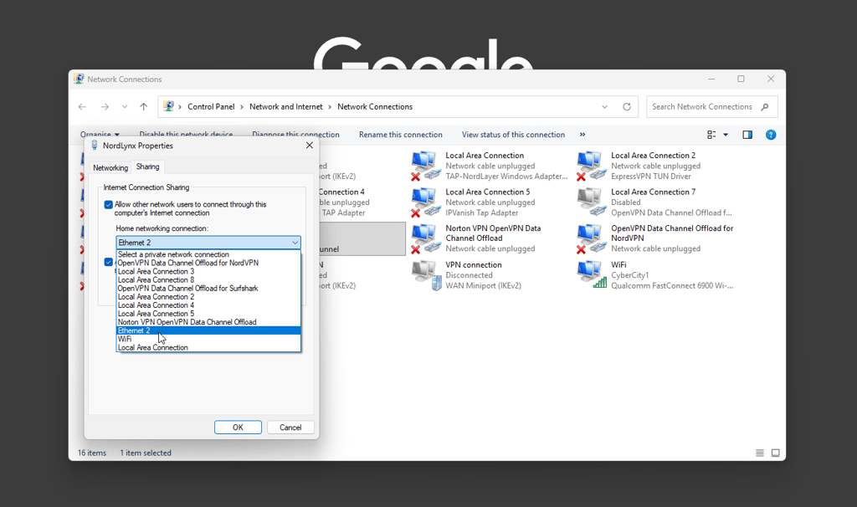857x507 pixels.
Task: Select Local Area Connection 5 adapter icon
Action: (x=425, y=202)
